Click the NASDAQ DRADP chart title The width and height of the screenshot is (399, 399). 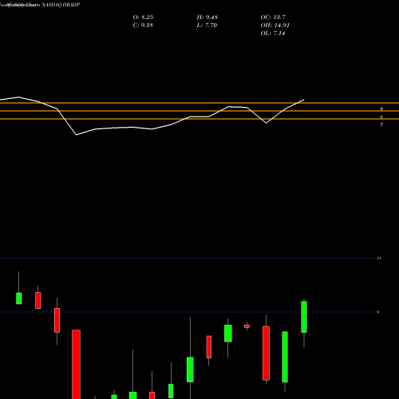pos(40,5)
